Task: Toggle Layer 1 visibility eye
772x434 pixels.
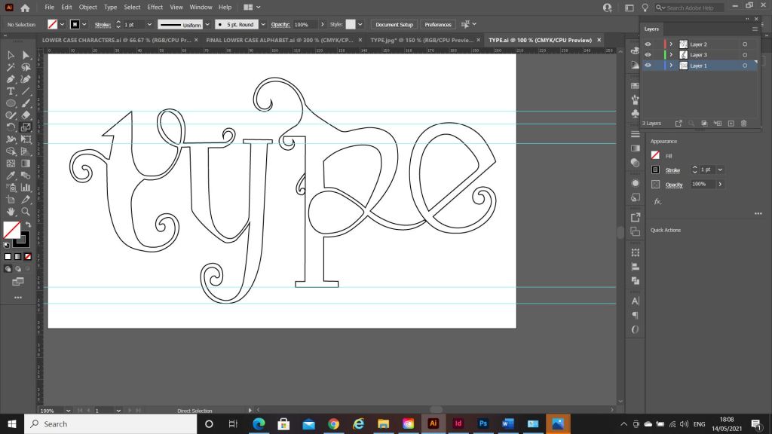Action: (x=648, y=66)
